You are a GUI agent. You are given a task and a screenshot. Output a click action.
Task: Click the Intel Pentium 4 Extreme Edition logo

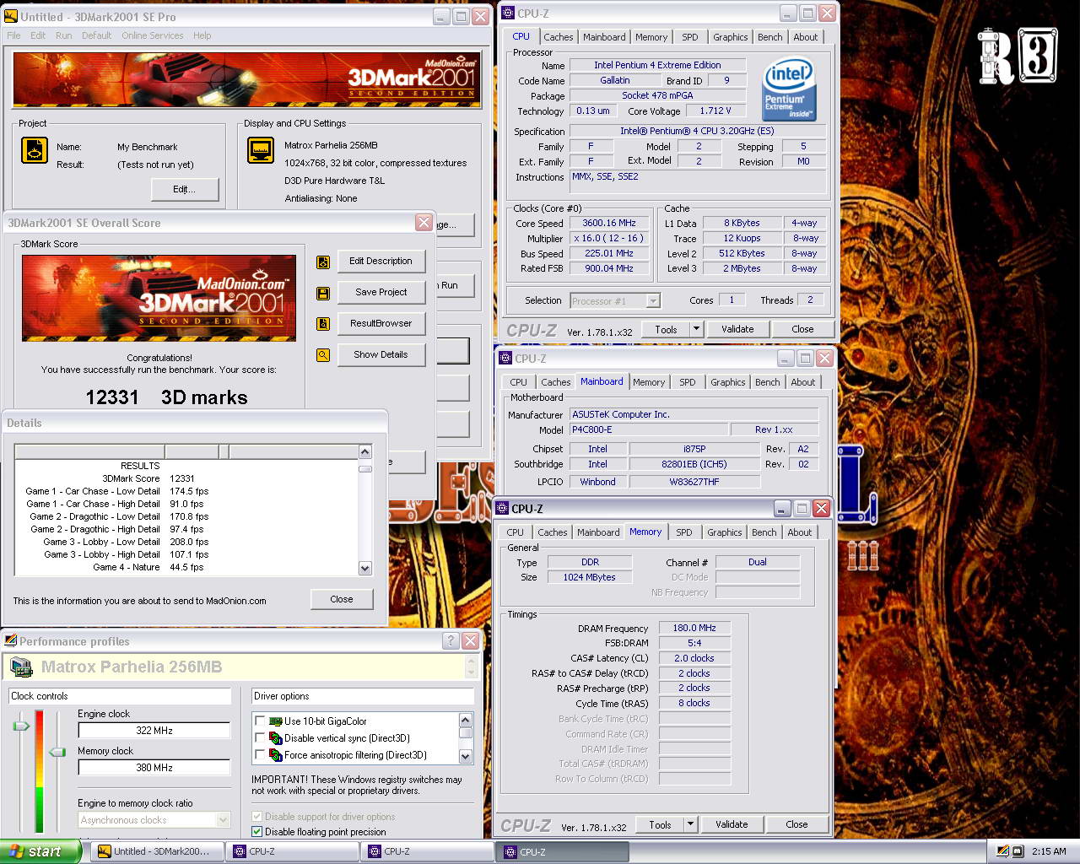tap(789, 89)
